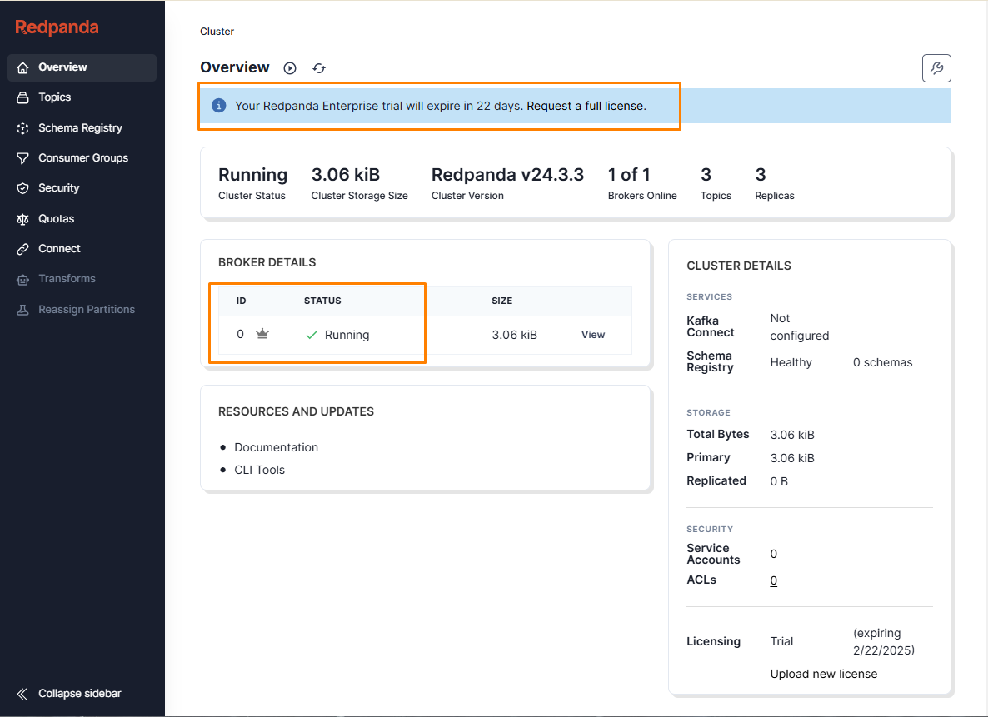Click the Consumer Groups funnel icon

pos(22,158)
